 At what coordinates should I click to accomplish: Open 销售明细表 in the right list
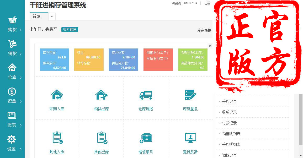(231, 134)
